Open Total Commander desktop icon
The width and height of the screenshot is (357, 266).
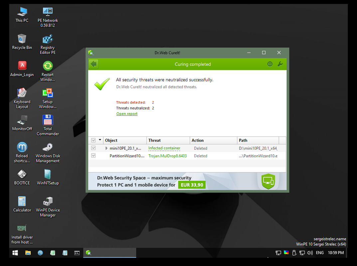click(48, 126)
